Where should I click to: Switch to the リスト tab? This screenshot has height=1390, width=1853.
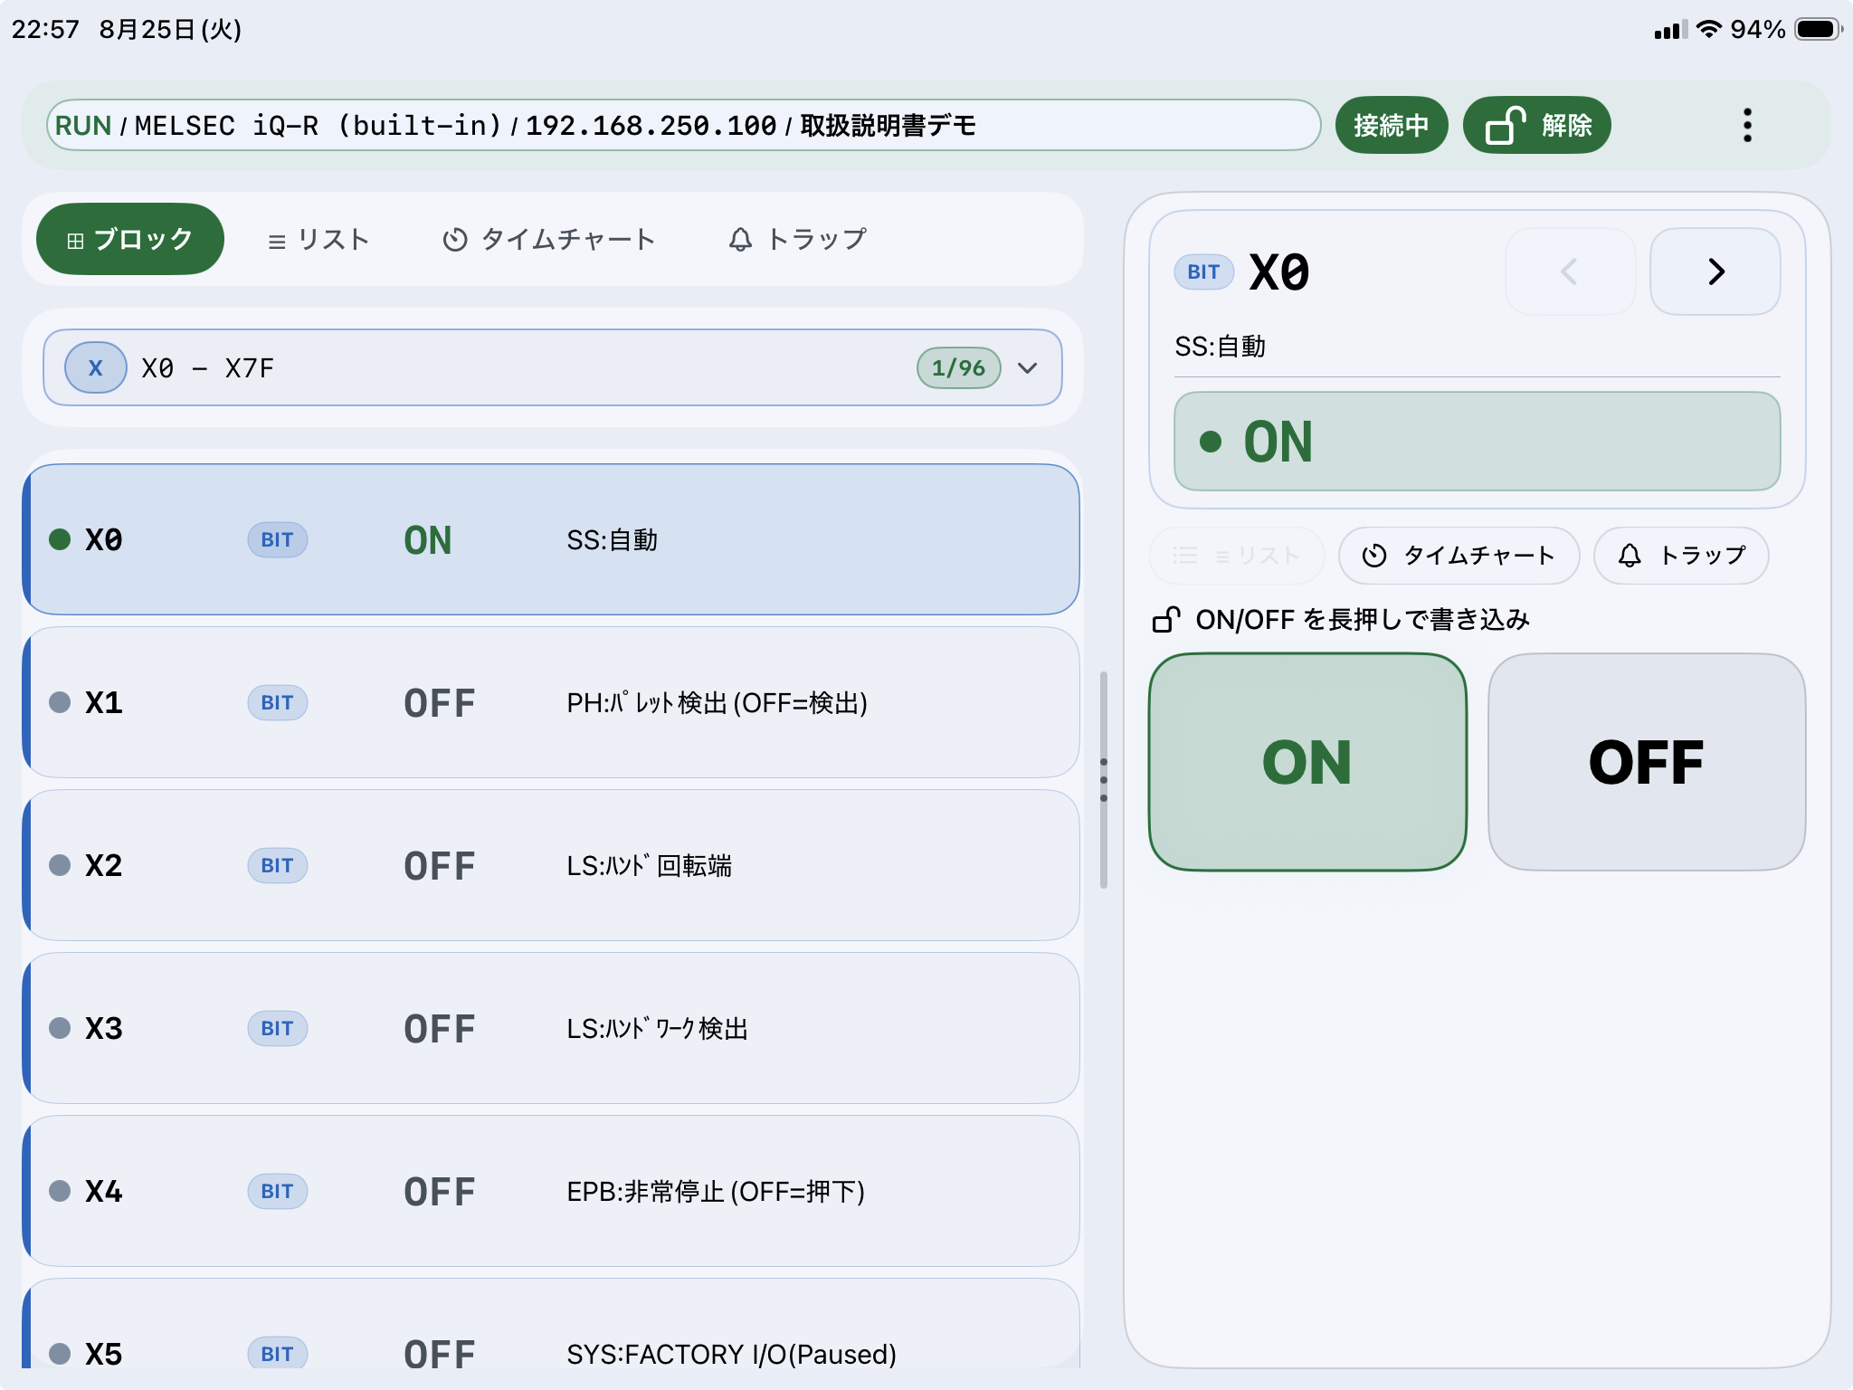pos(318,239)
